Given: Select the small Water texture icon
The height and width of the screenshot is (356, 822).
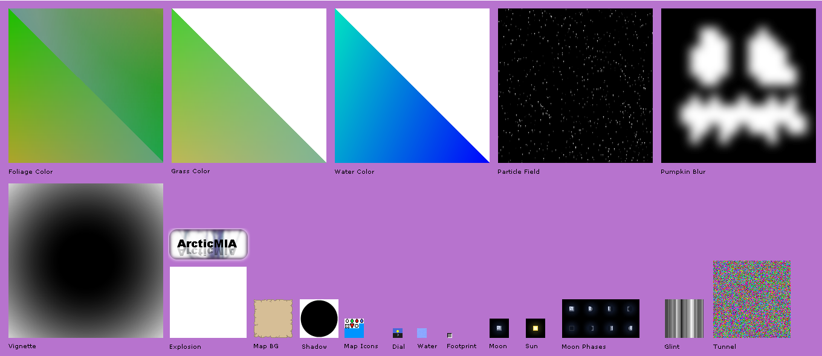Looking at the screenshot, I should [422, 333].
